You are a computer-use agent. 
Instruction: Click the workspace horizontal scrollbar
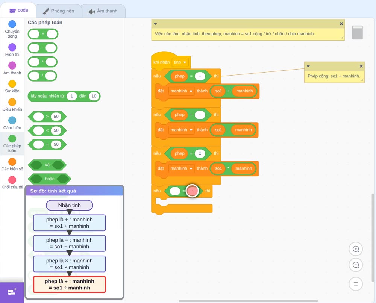[249, 301]
